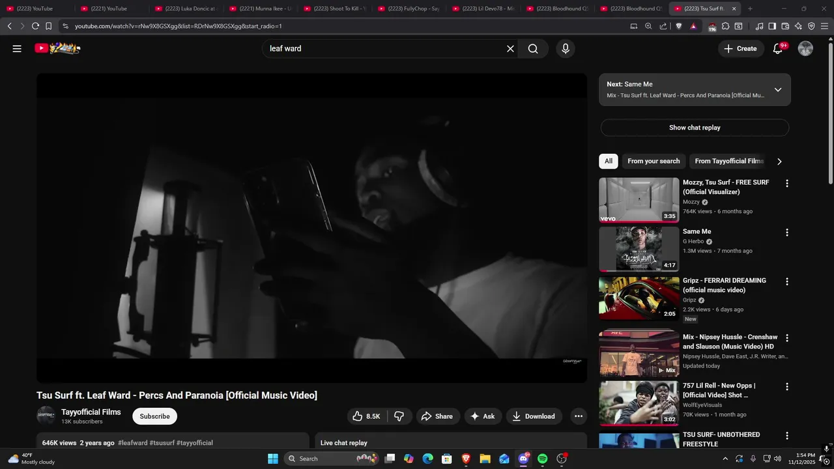The image size is (834, 469).
Task: Open the YouTube hamburger guide menu
Action: (x=17, y=49)
